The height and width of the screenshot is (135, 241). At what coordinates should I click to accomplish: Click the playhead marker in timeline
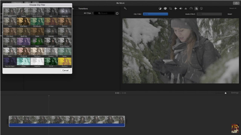pos(49,96)
